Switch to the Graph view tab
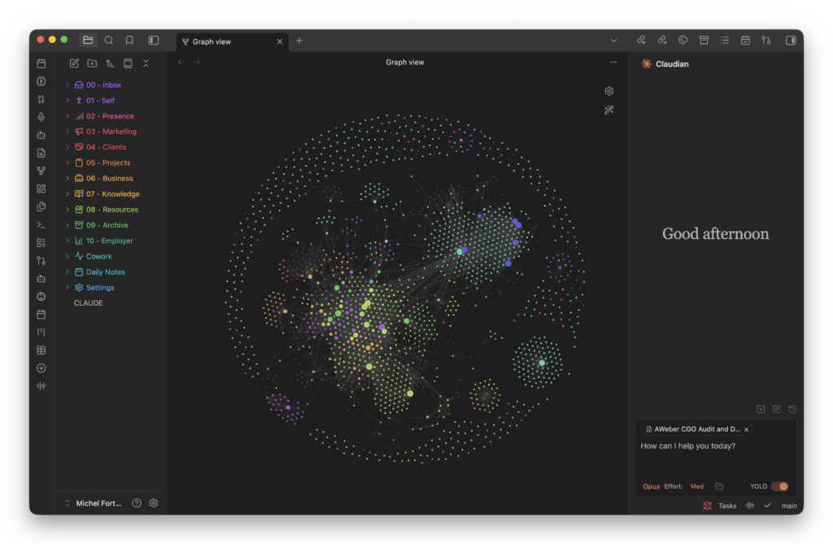The width and height of the screenshot is (833, 544). coord(232,41)
